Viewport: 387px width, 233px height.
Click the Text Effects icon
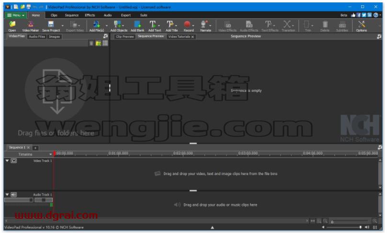[268, 24]
